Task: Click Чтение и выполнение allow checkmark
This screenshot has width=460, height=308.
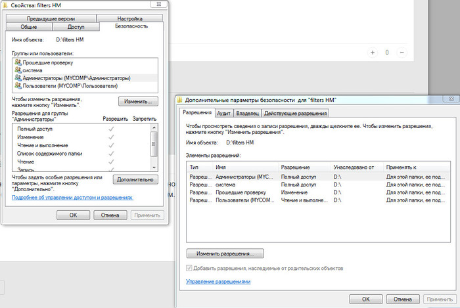Action: (x=111, y=145)
